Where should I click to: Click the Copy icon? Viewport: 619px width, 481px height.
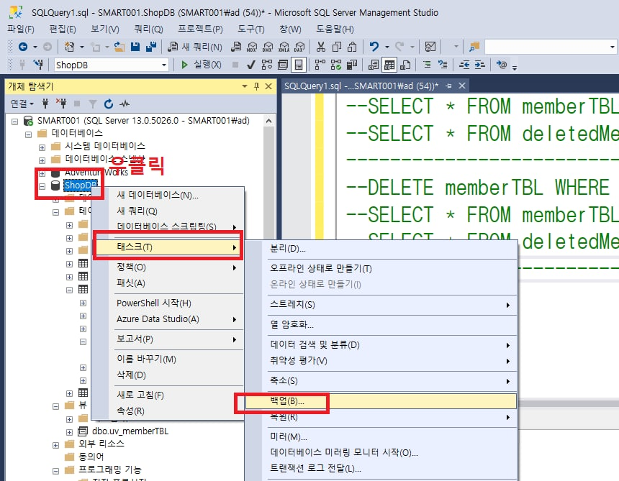tap(337, 47)
